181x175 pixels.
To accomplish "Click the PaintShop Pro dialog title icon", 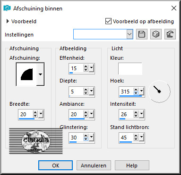I will [x=7, y=8].
